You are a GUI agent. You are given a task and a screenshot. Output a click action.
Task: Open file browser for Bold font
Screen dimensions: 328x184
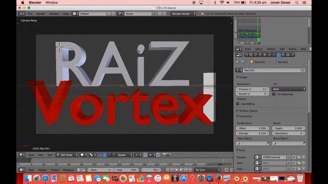point(299,163)
